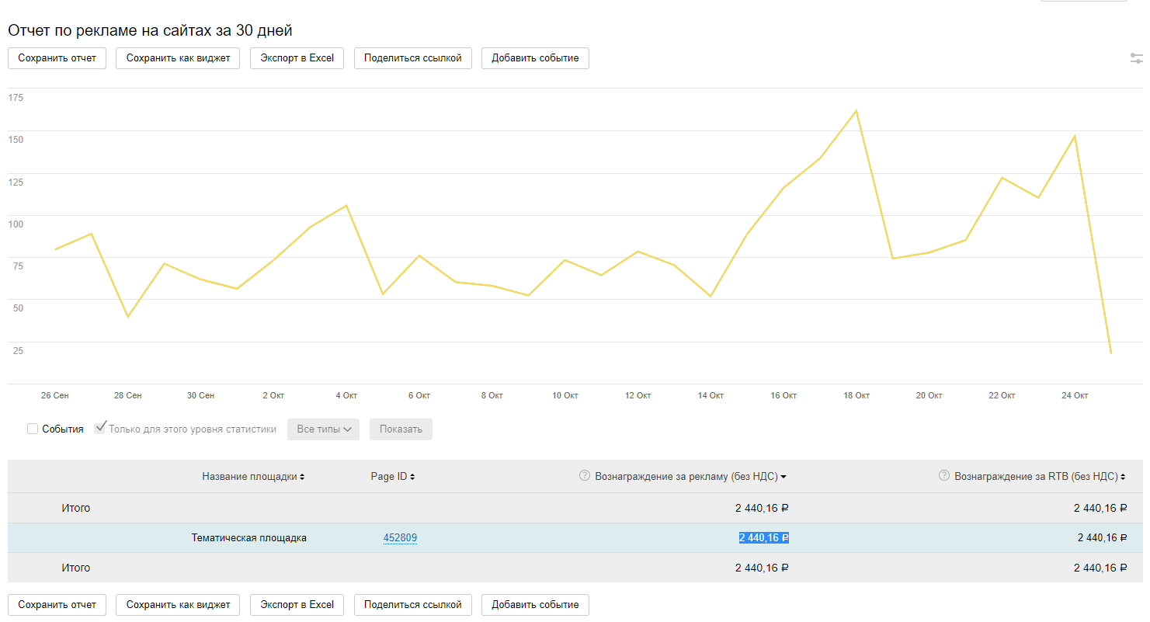
Task: Click top Поделиться ссылкой button
Action: (412, 58)
